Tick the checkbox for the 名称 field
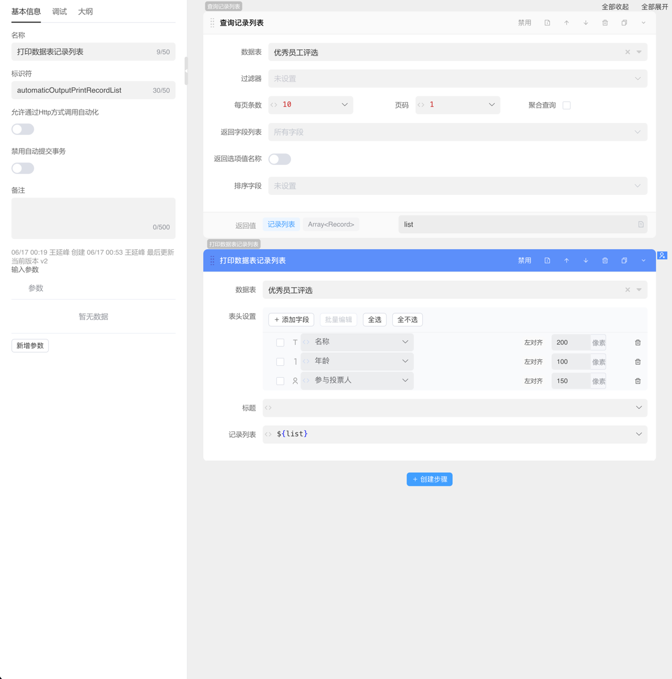The image size is (672, 679). 280,343
